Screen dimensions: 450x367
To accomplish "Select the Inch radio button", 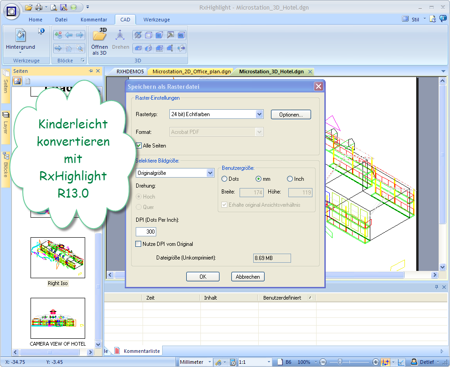I will [x=290, y=179].
